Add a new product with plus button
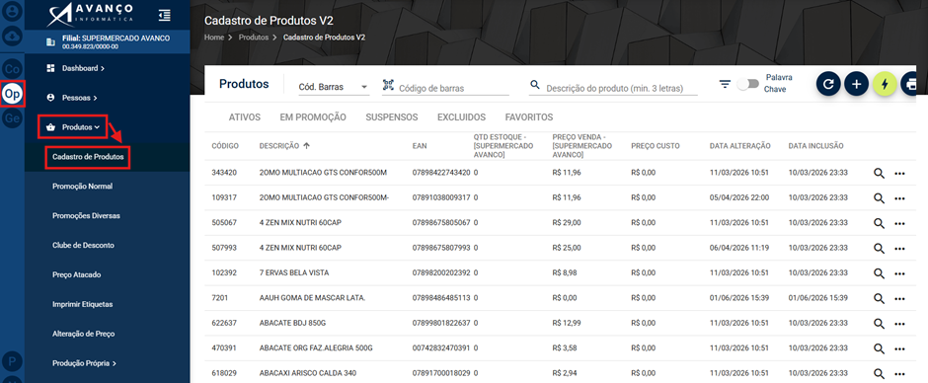 point(856,84)
